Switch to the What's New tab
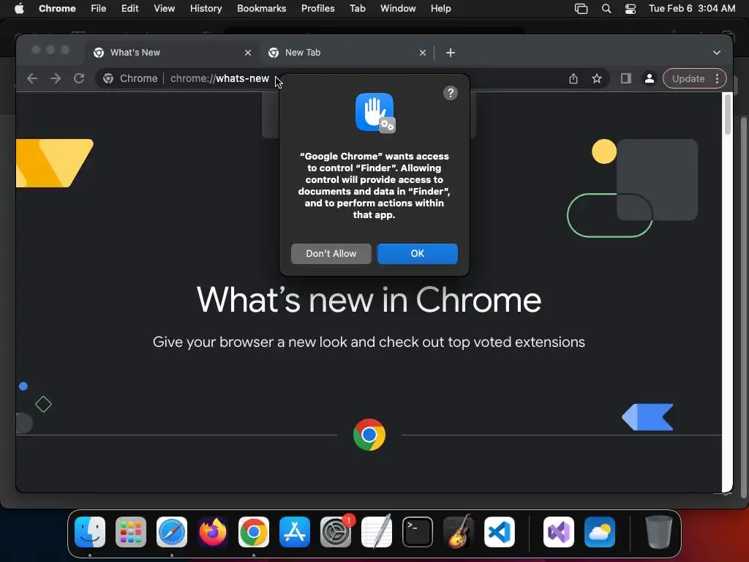This screenshot has height=562, width=749. [x=173, y=53]
